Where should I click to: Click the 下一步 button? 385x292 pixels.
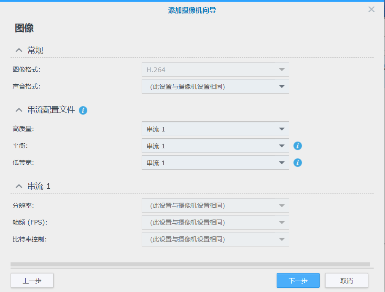click(298, 281)
